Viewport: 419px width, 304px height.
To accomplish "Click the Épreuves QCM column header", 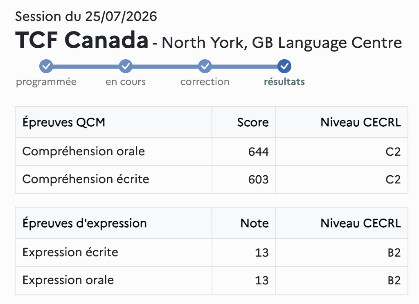I will click(x=63, y=122).
